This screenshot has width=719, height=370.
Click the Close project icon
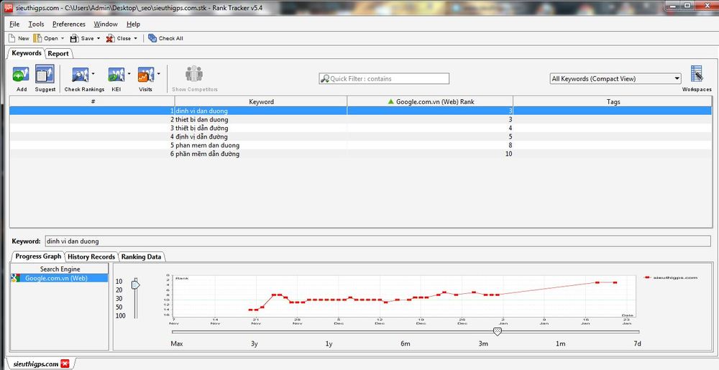pyautogui.click(x=111, y=39)
